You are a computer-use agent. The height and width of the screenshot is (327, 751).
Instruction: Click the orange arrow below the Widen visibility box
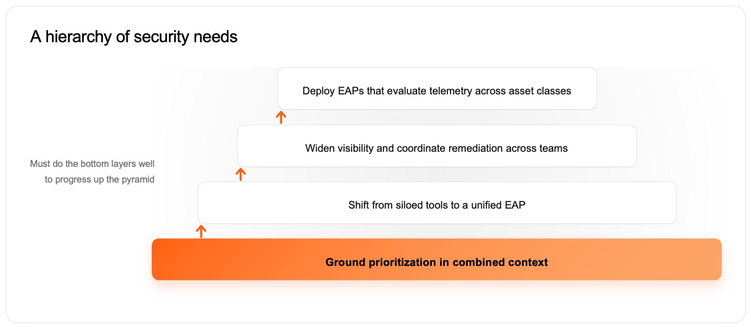point(240,174)
